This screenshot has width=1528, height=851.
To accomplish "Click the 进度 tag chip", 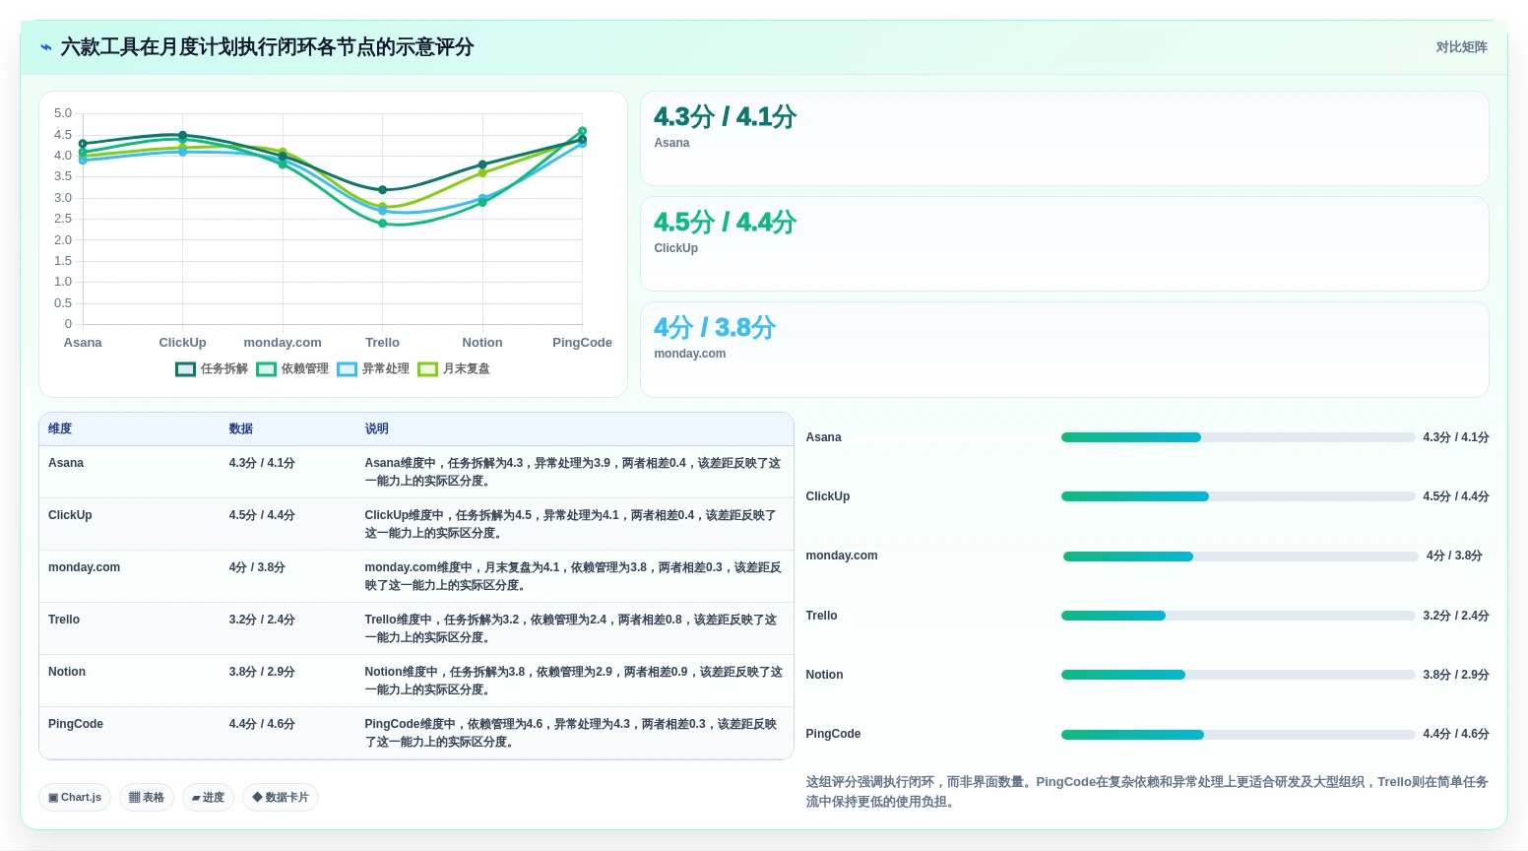I will pos(208,798).
